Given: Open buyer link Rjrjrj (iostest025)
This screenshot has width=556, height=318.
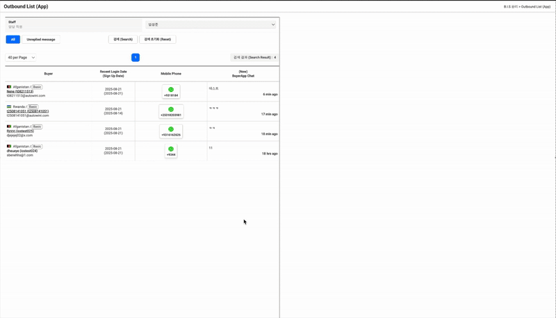Looking at the screenshot, I should [x=20, y=131].
